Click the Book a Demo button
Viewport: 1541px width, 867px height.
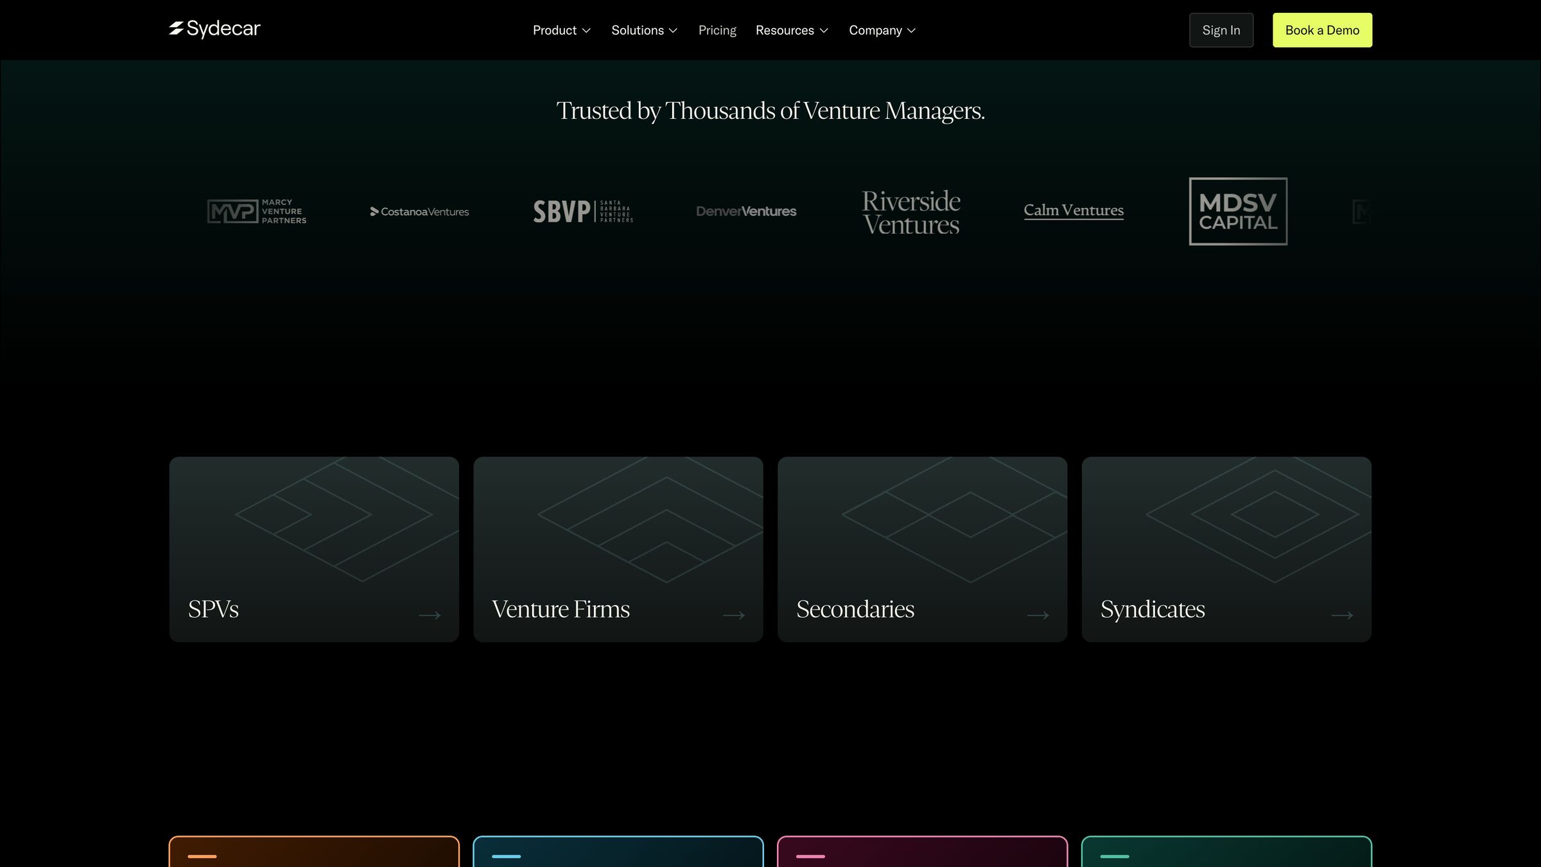(x=1322, y=30)
